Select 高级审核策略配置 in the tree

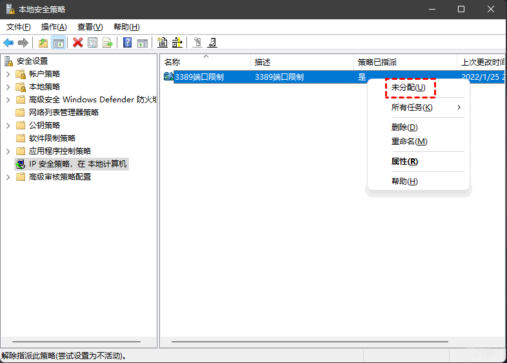tap(60, 177)
